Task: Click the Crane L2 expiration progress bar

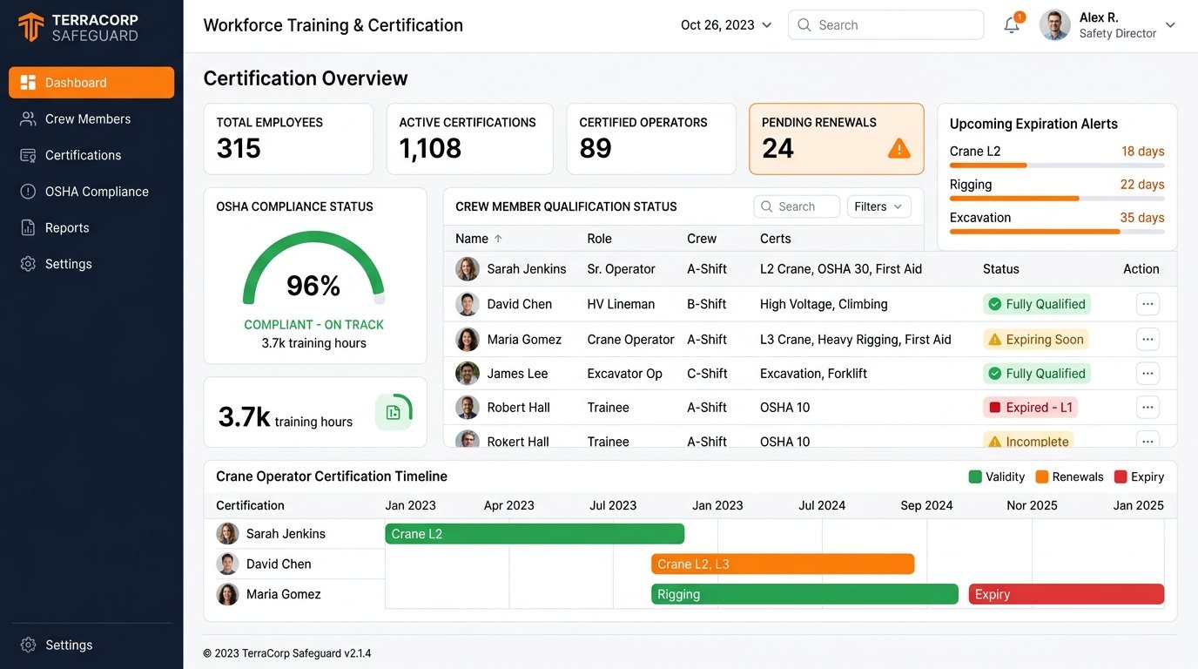Action: pyautogui.click(x=1057, y=166)
